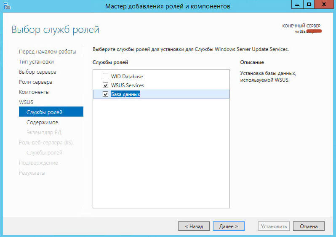
Task: Open the Выбор сервера step
Action: [37, 72]
